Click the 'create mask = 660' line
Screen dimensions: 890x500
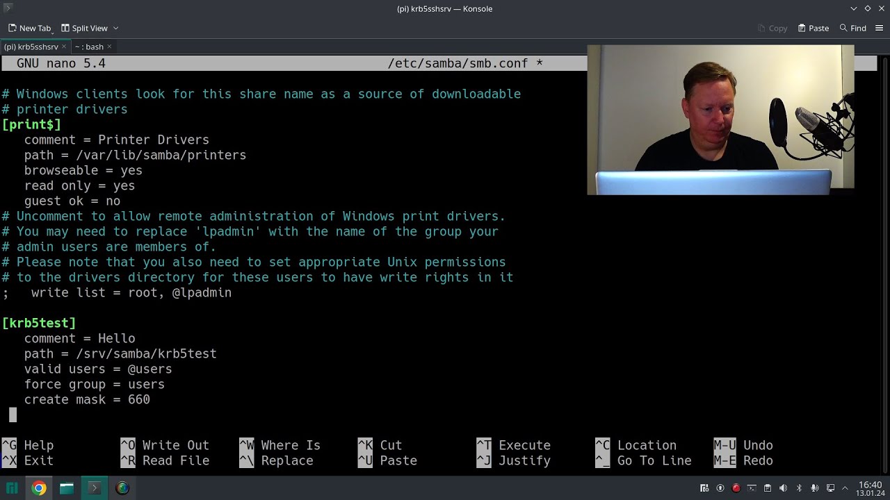coord(87,399)
